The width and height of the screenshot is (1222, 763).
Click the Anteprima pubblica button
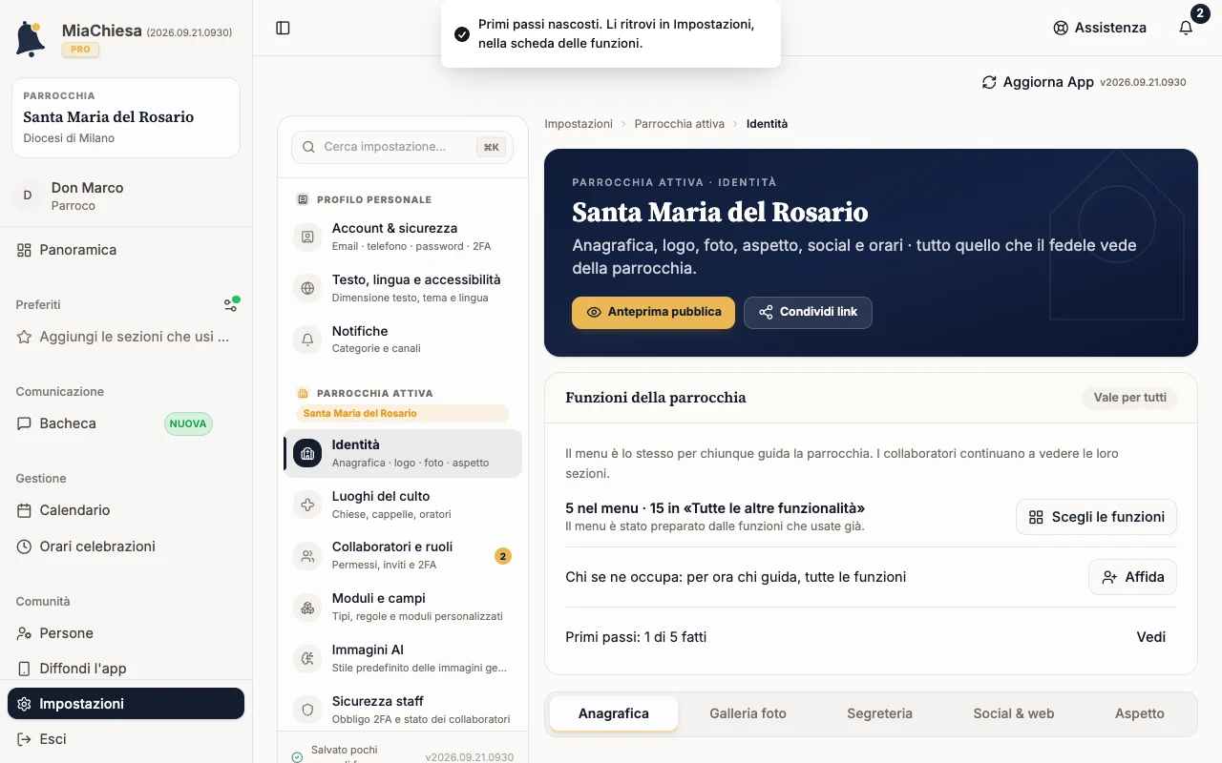[653, 312]
